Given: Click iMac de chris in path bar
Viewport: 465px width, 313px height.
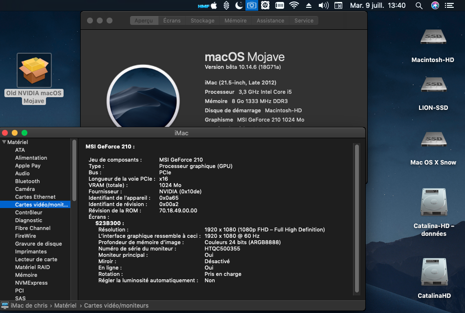Looking at the screenshot, I should click(29, 305).
